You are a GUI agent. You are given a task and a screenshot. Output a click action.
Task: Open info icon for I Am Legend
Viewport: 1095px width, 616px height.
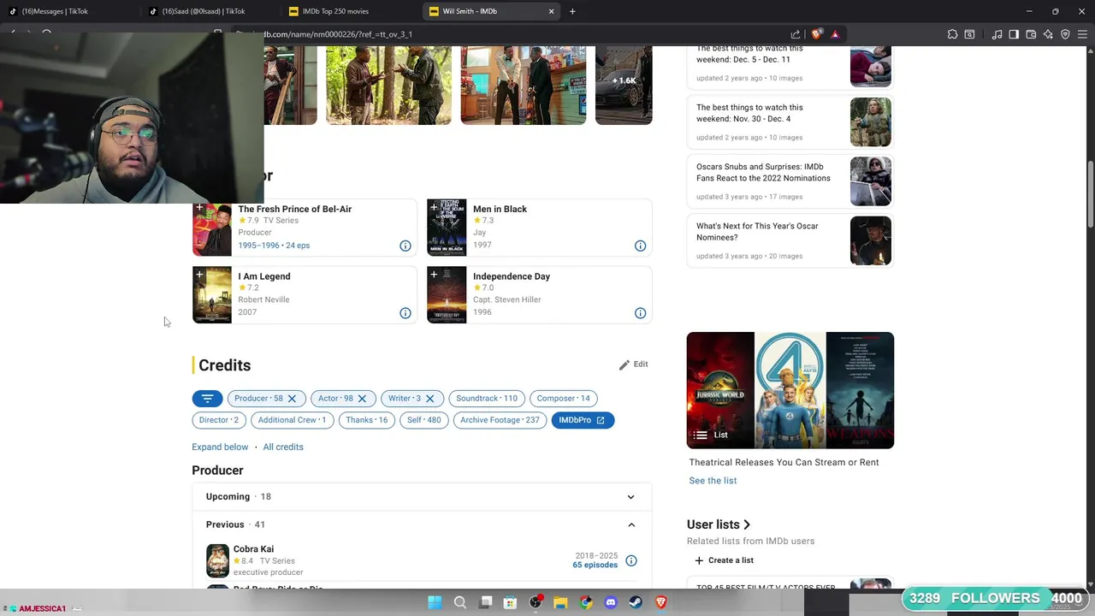pos(405,313)
